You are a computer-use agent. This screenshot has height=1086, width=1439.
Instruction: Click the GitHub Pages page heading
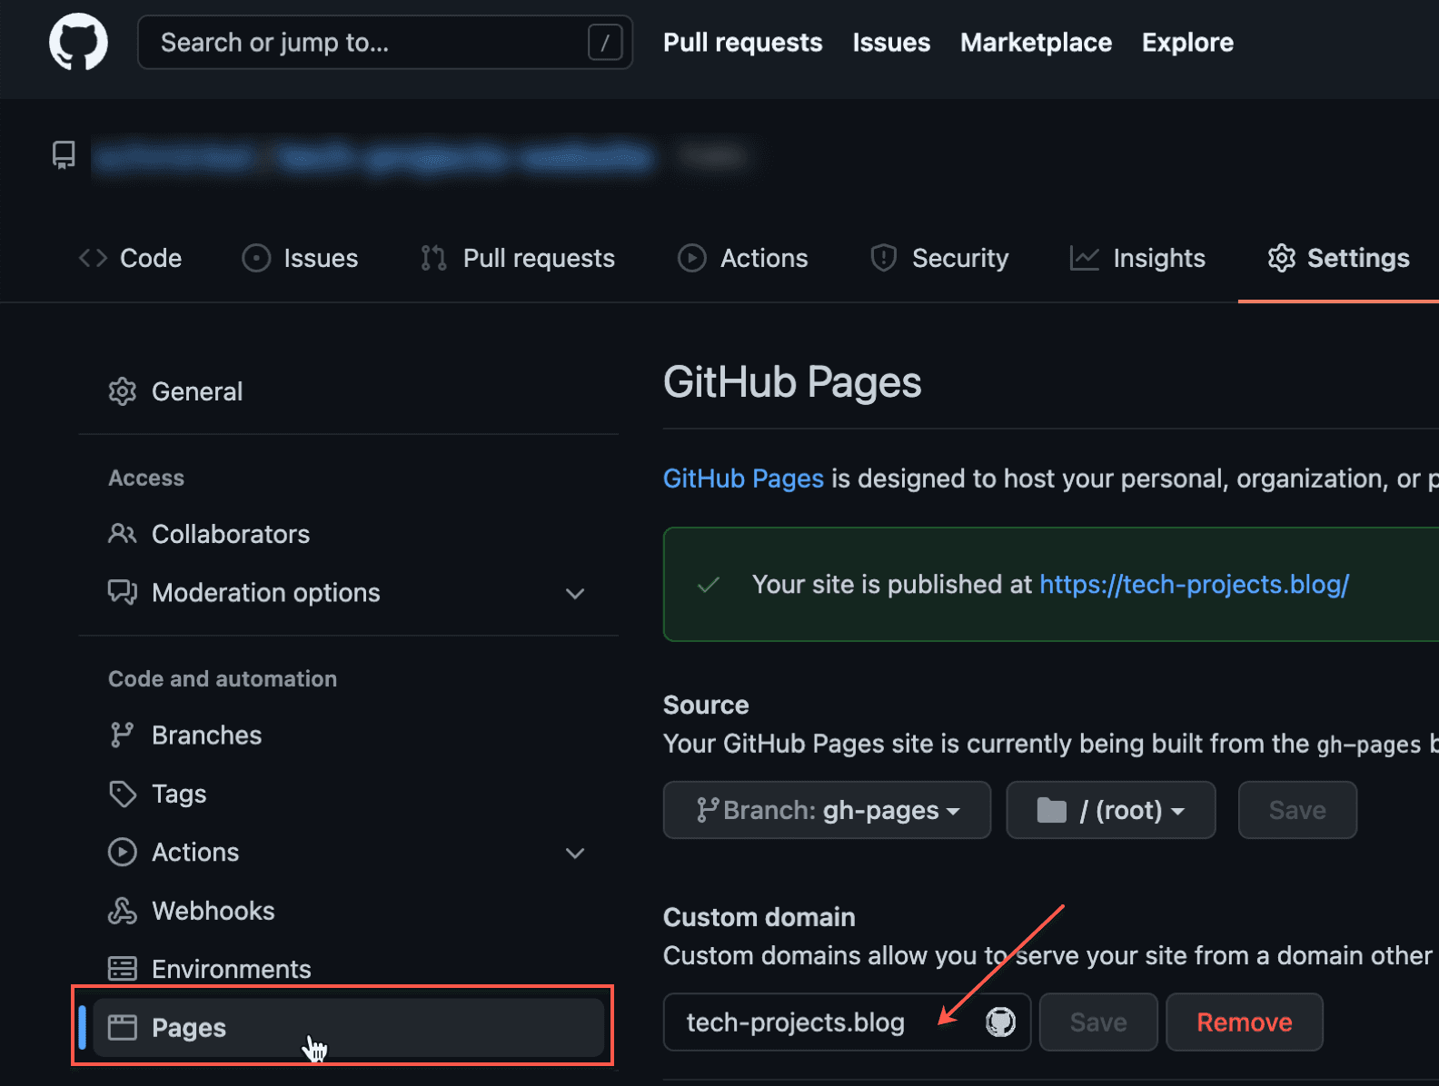coord(792,382)
